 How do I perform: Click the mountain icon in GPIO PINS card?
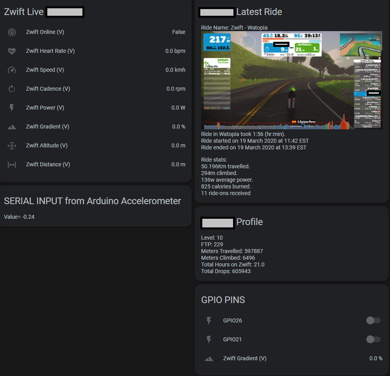click(x=209, y=359)
